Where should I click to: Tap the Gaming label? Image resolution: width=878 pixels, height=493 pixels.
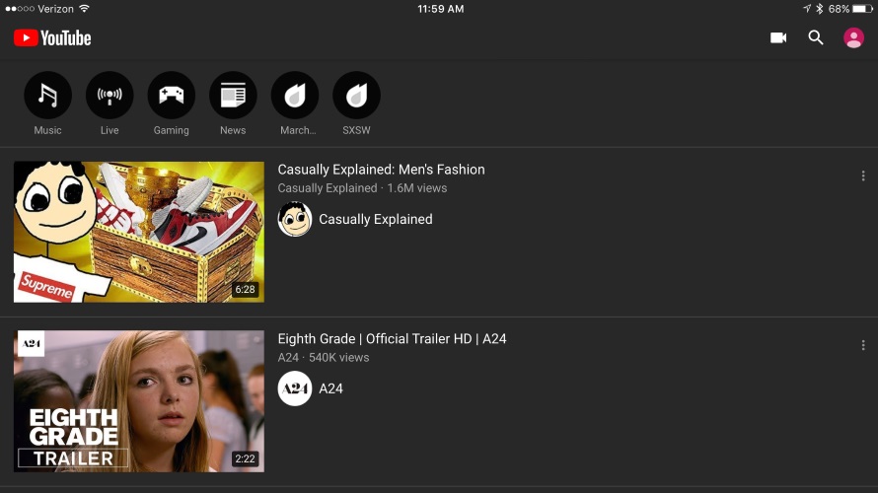coord(172,130)
